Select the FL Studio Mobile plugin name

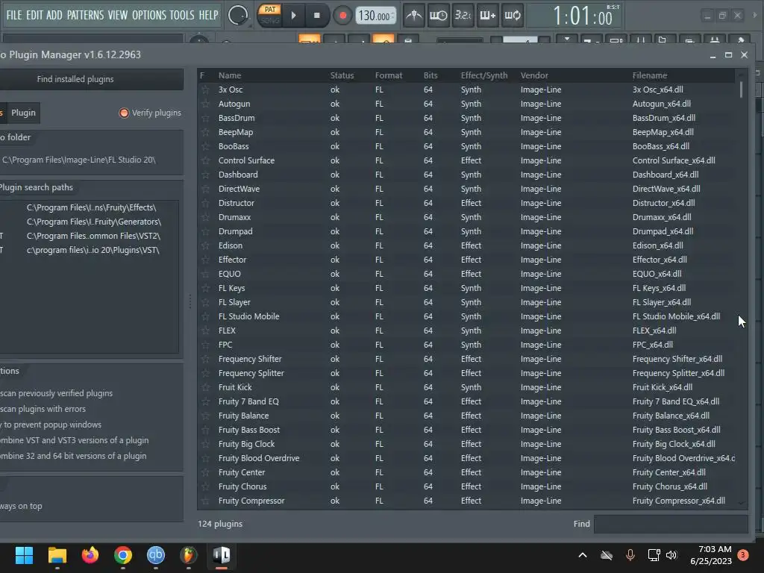pyautogui.click(x=248, y=316)
